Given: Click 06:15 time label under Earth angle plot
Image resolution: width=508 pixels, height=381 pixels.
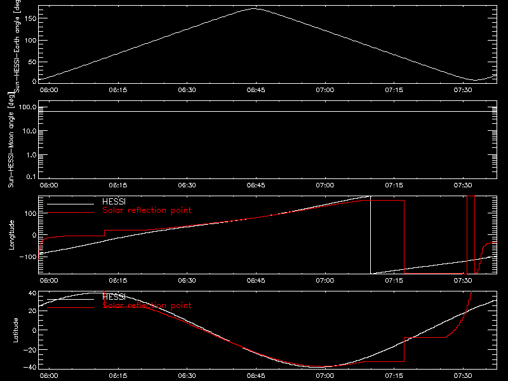Looking at the screenshot, I should [118, 90].
